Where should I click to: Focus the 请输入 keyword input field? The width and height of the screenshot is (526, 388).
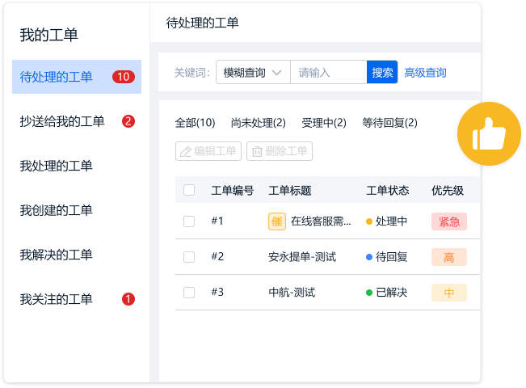(x=328, y=72)
